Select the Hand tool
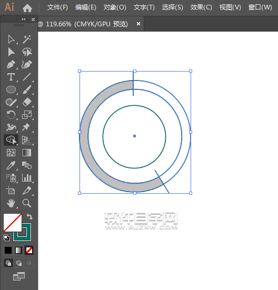 click(11, 203)
